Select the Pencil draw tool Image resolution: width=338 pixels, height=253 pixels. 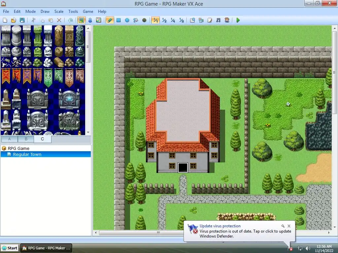[110, 20]
